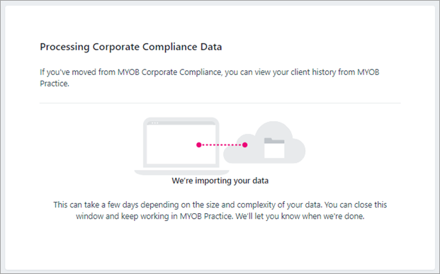
Task: Click the laptop base below the screen
Action: [x=181, y=172]
